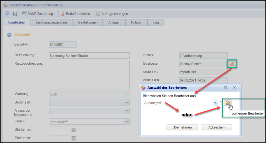
Task: Click the Übernehmen button
Action: pos(182,127)
